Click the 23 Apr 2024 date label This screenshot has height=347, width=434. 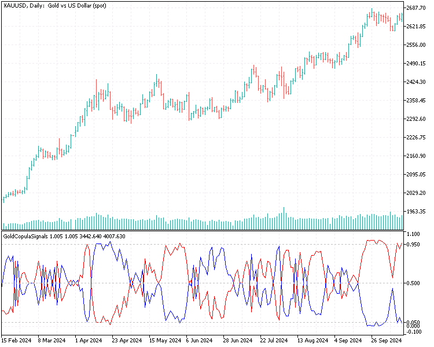(127, 341)
